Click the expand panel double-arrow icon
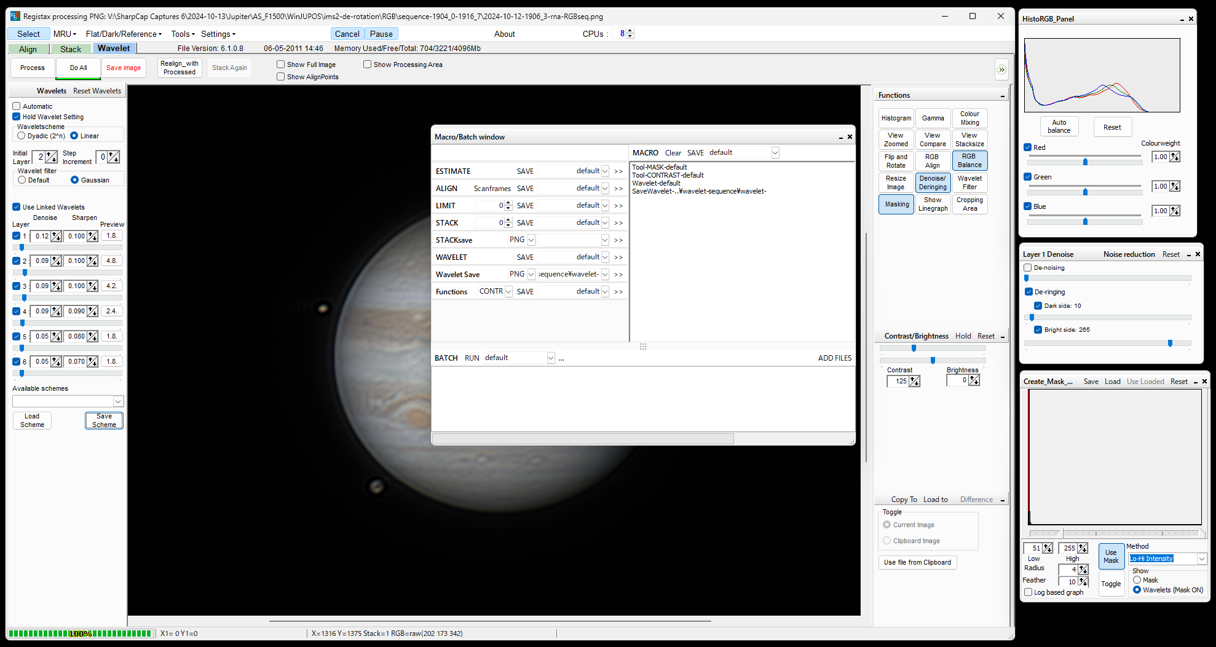This screenshot has width=1216, height=647. click(1001, 69)
